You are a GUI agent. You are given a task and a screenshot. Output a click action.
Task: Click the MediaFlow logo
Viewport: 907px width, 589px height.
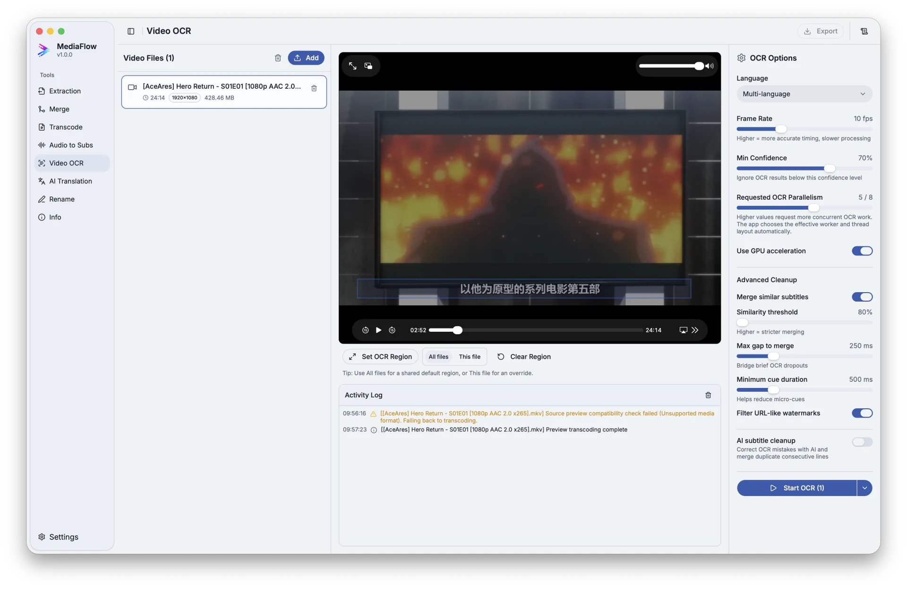pos(43,50)
